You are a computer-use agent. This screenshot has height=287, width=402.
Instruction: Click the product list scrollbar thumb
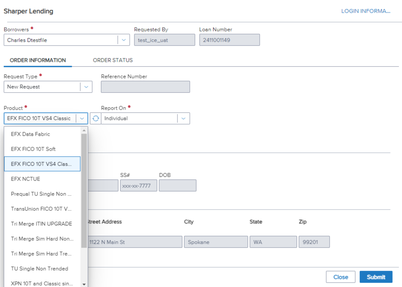pos(84,190)
